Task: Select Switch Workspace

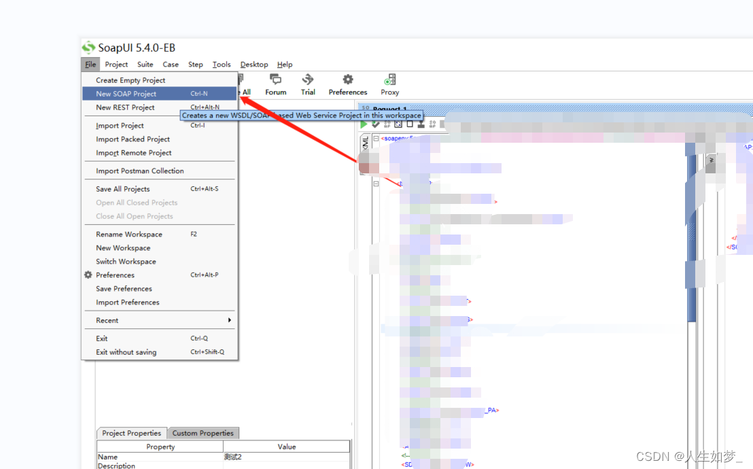Action: 160,261
